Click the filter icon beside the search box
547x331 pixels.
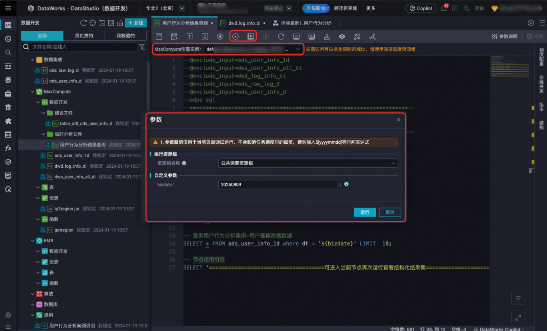pyautogui.click(x=142, y=47)
